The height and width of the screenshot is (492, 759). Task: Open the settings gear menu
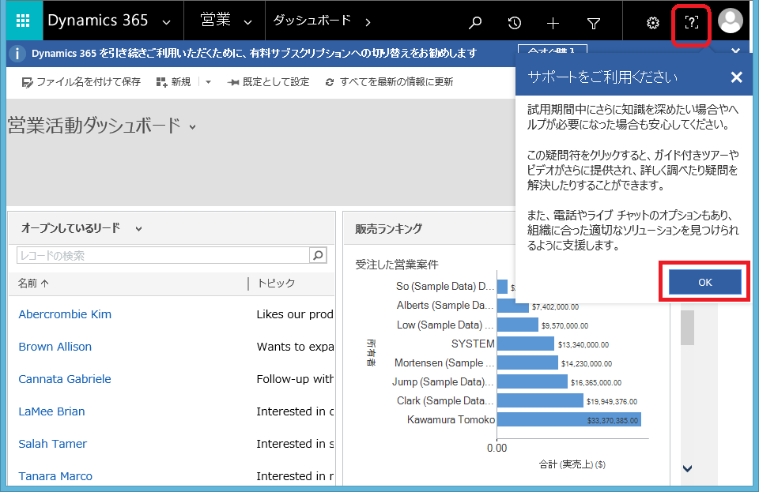click(x=652, y=23)
